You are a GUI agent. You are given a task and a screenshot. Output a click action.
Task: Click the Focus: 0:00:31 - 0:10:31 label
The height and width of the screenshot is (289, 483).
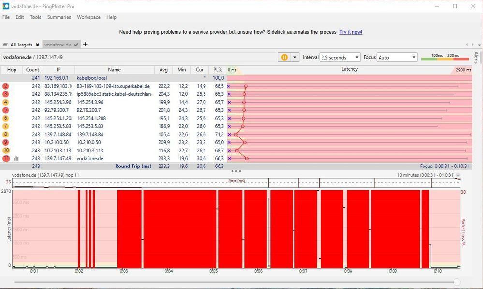[444, 166]
